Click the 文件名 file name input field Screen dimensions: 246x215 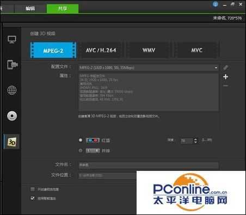[149, 165]
